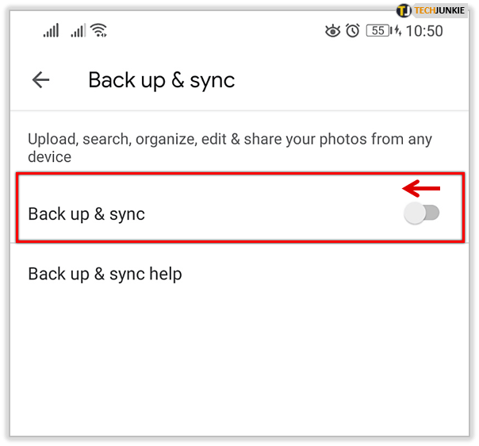Tap the battery indicator showing 55
The width and height of the screenshot is (479, 446).
(x=376, y=32)
